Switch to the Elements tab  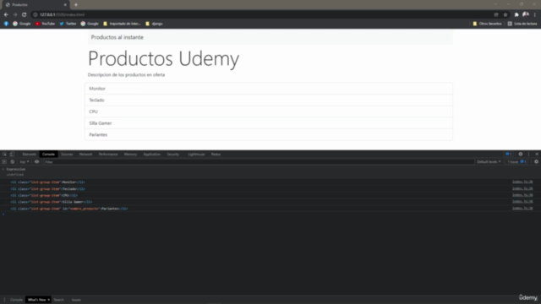click(x=30, y=154)
